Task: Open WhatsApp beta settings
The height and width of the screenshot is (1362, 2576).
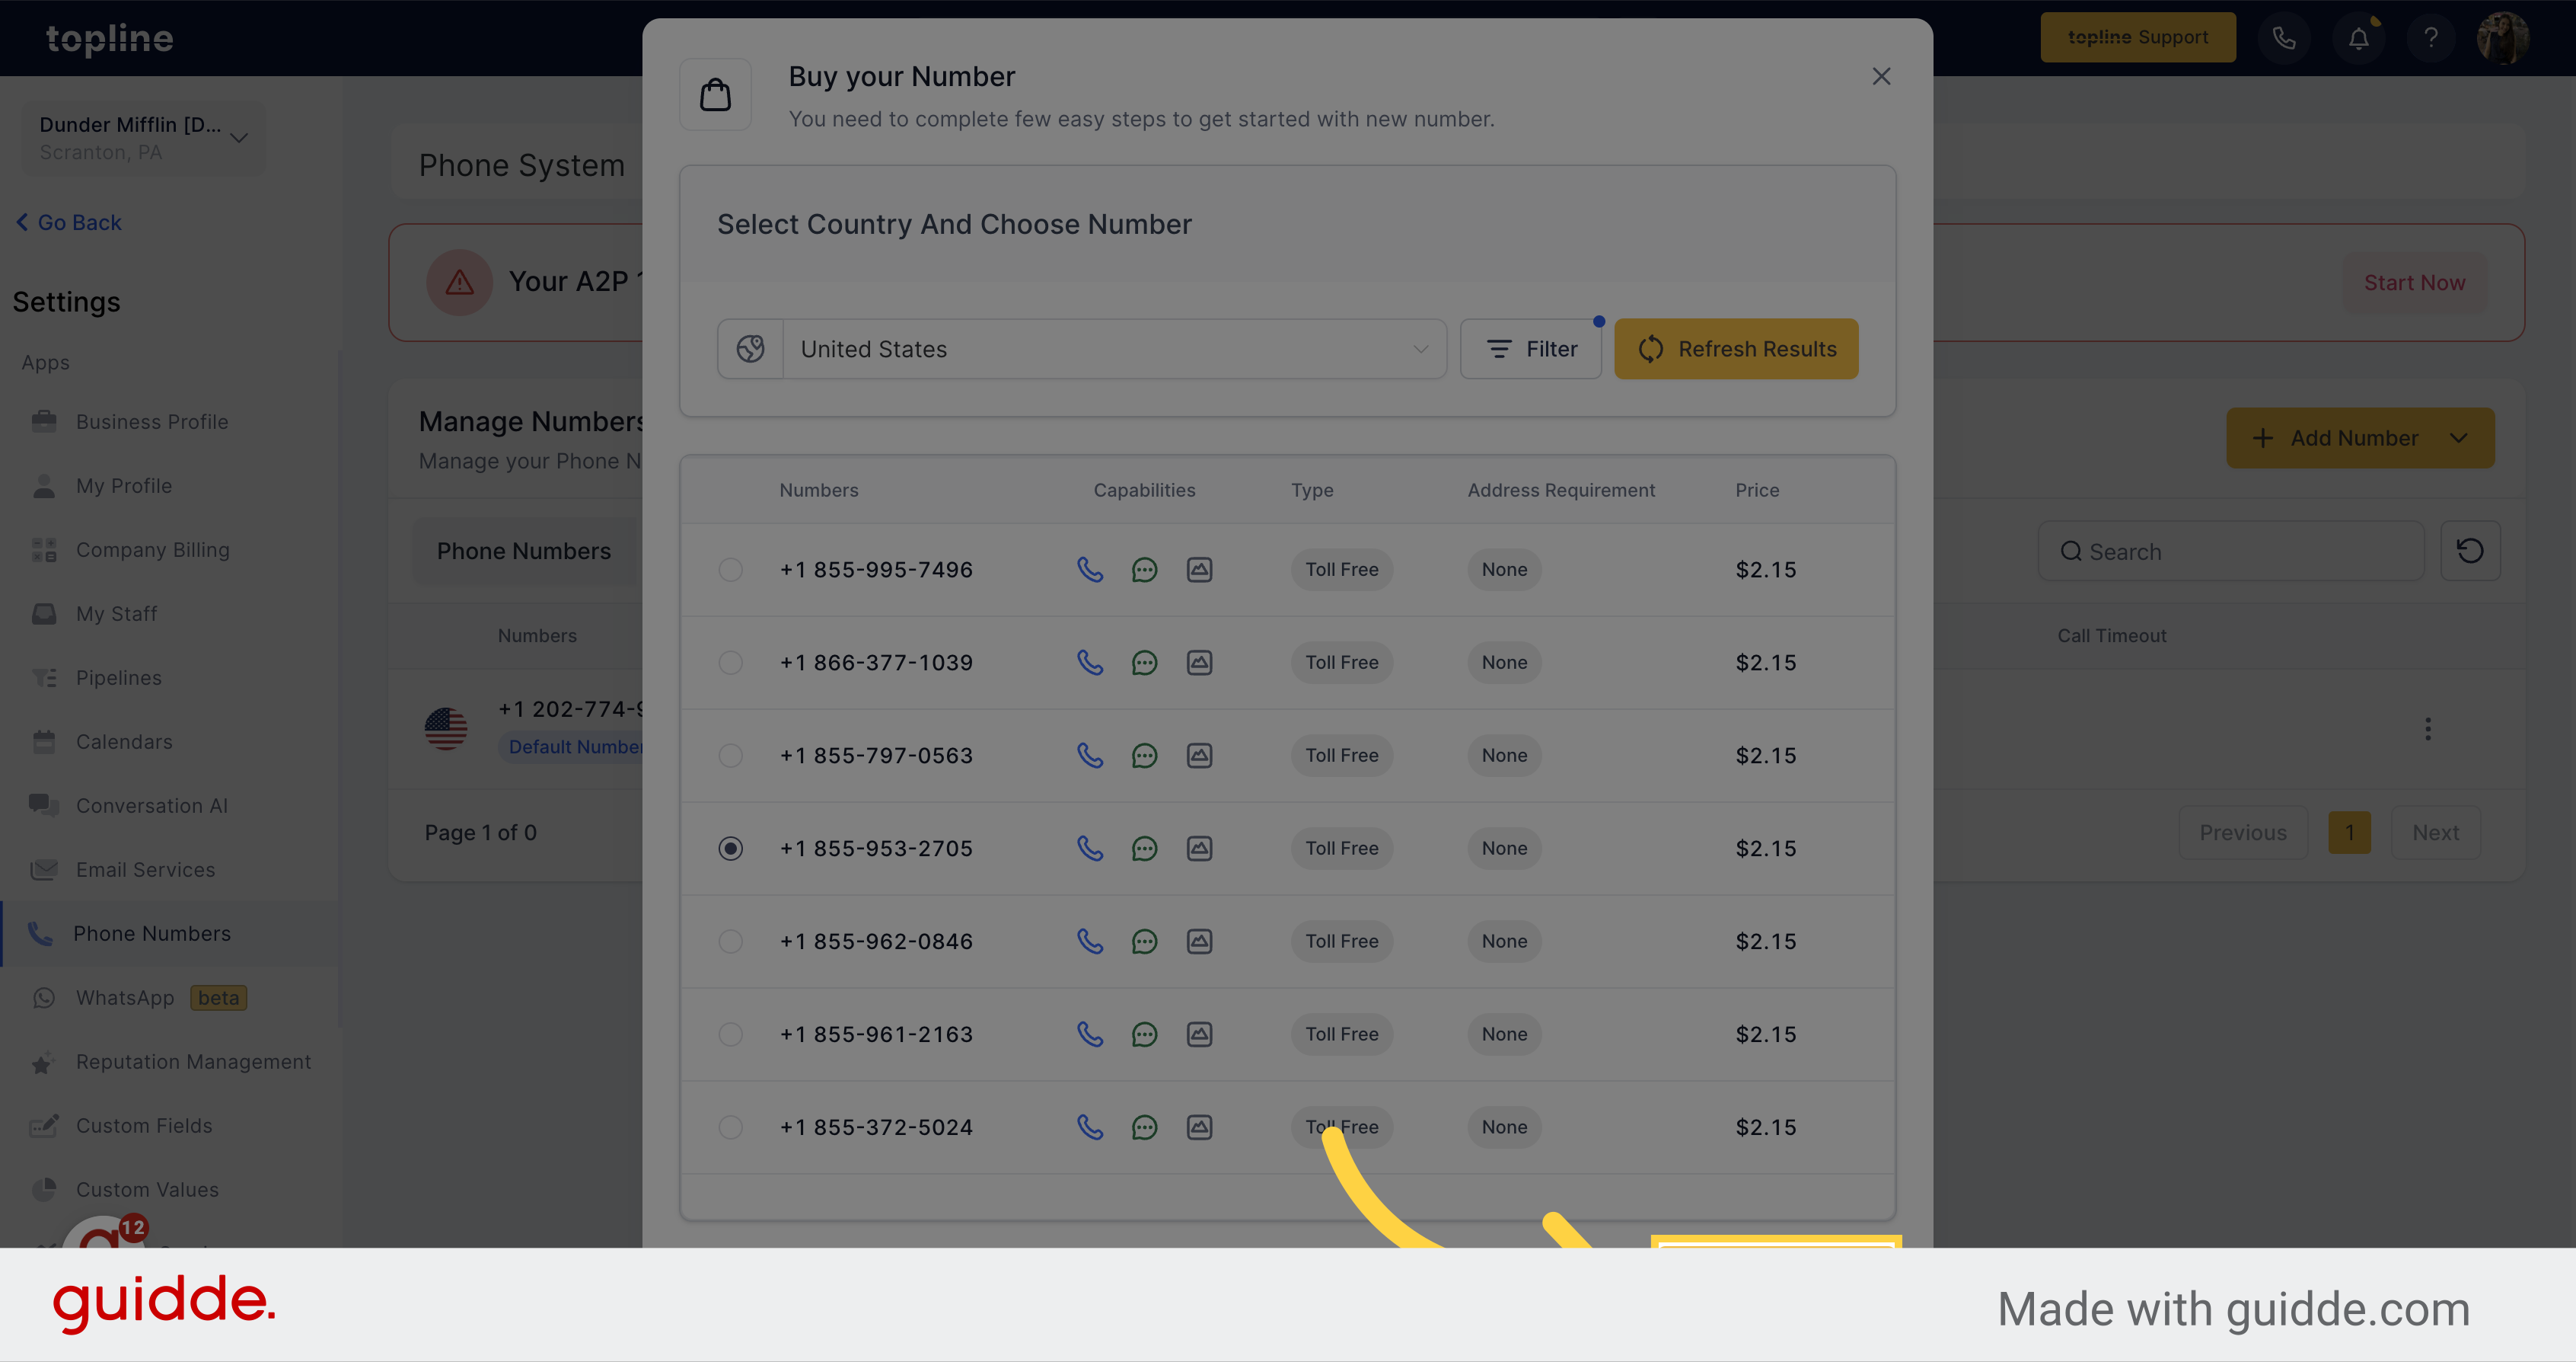Action: [x=140, y=998]
